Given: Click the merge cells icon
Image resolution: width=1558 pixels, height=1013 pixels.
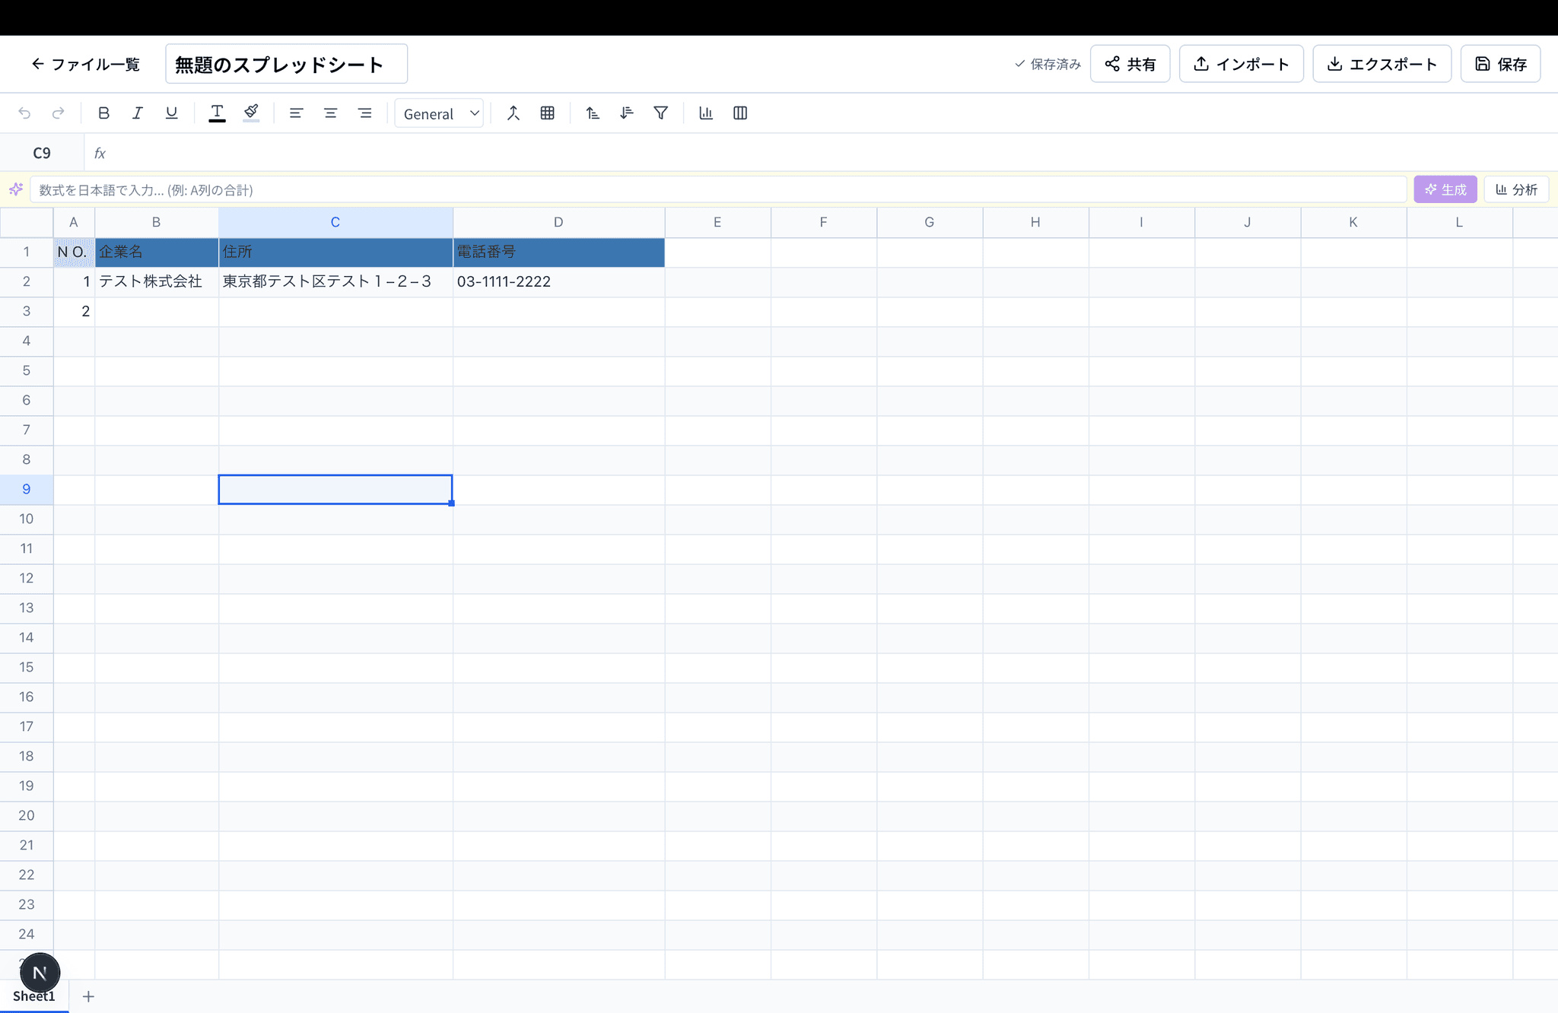Looking at the screenshot, I should click(514, 113).
